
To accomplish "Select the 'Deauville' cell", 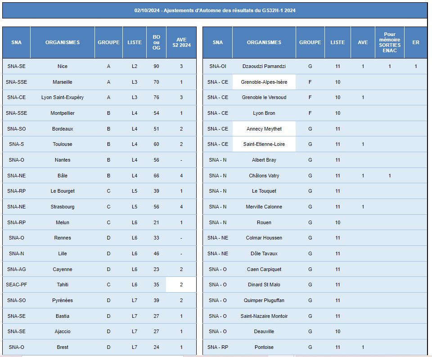I will click(264, 332).
